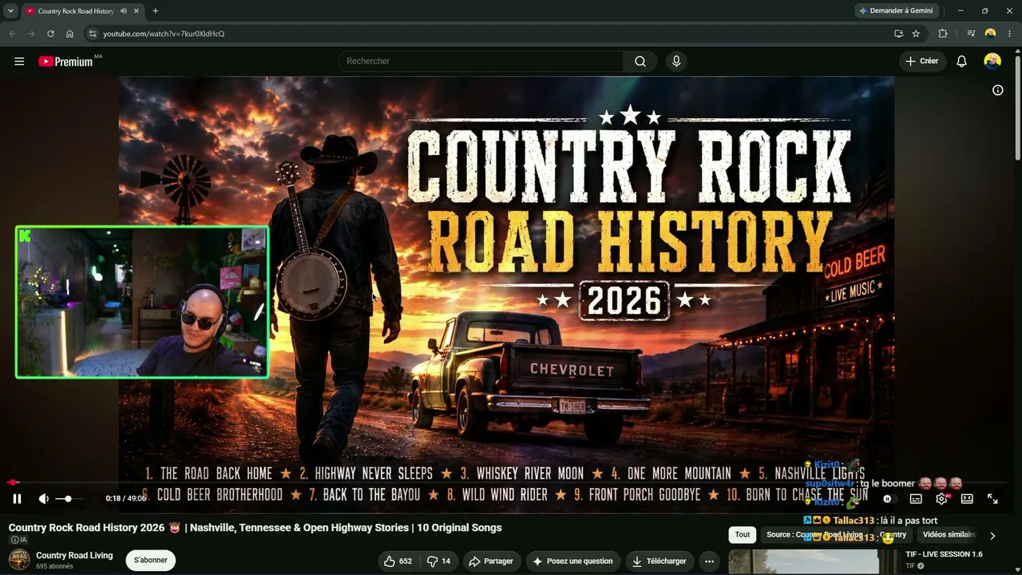Open more actions three-dot menu
This screenshot has width=1022, height=575.
coord(709,561)
